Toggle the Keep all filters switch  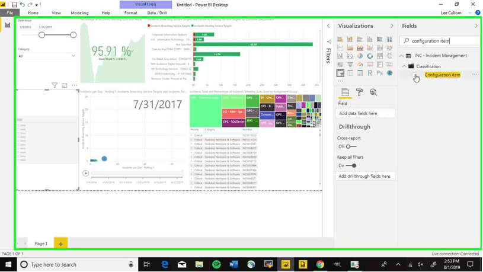click(351, 166)
